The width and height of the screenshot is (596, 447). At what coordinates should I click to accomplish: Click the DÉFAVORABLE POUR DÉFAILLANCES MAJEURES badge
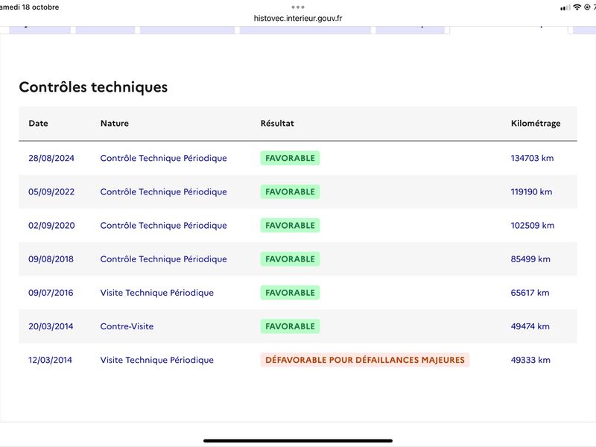[365, 360]
